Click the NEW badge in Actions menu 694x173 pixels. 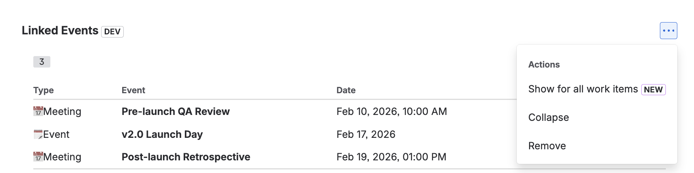click(x=653, y=90)
